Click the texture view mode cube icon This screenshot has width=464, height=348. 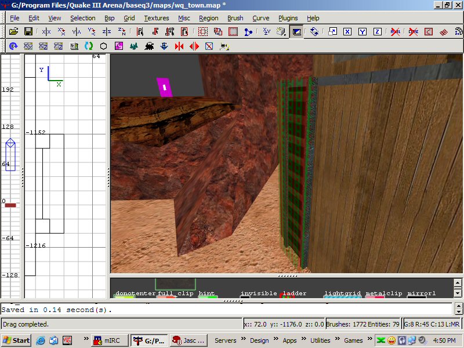click(281, 31)
